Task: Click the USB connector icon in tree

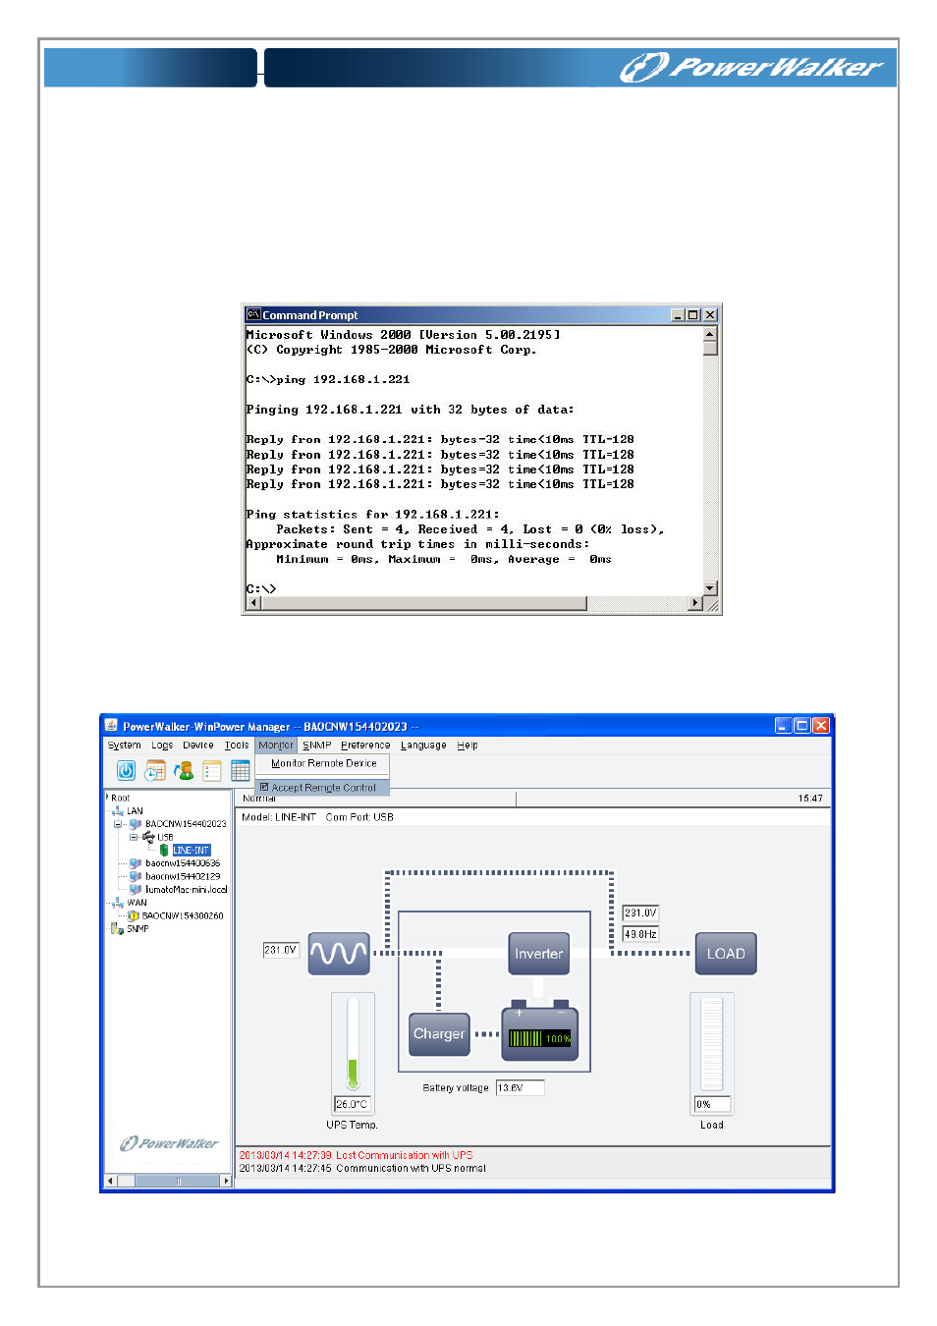Action: point(148,837)
